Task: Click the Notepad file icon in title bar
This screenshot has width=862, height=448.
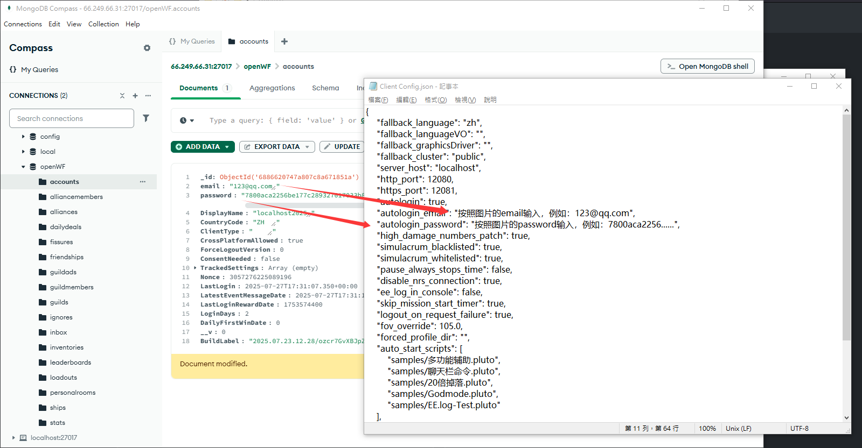Action: 373,86
